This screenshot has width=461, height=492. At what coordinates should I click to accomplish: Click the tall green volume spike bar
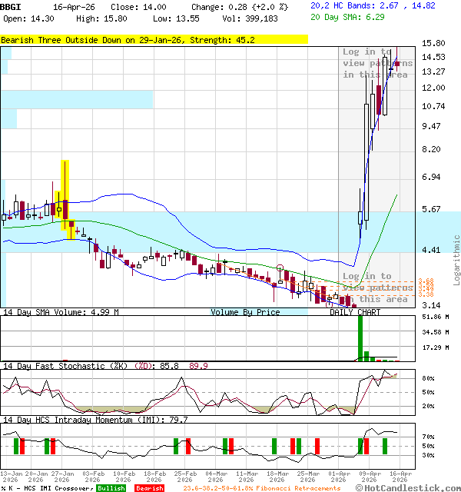(x=360, y=338)
